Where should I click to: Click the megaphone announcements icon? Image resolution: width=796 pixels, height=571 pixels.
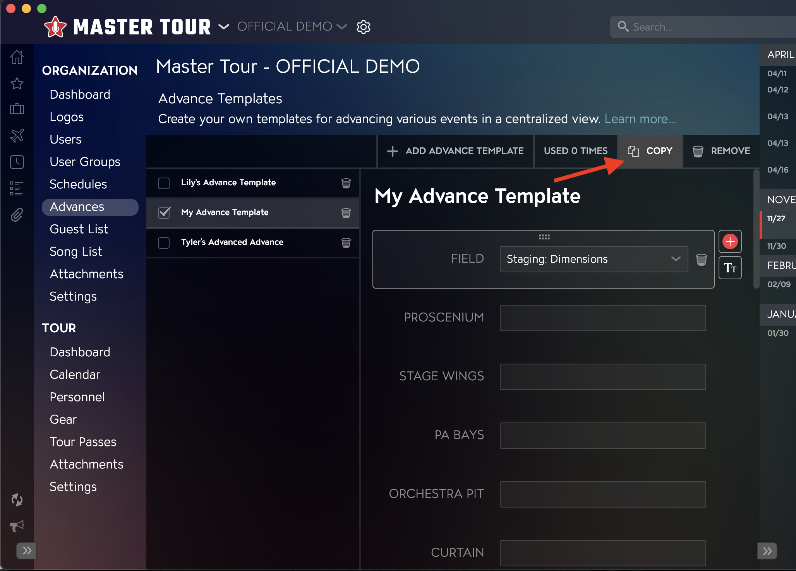pyautogui.click(x=16, y=526)
